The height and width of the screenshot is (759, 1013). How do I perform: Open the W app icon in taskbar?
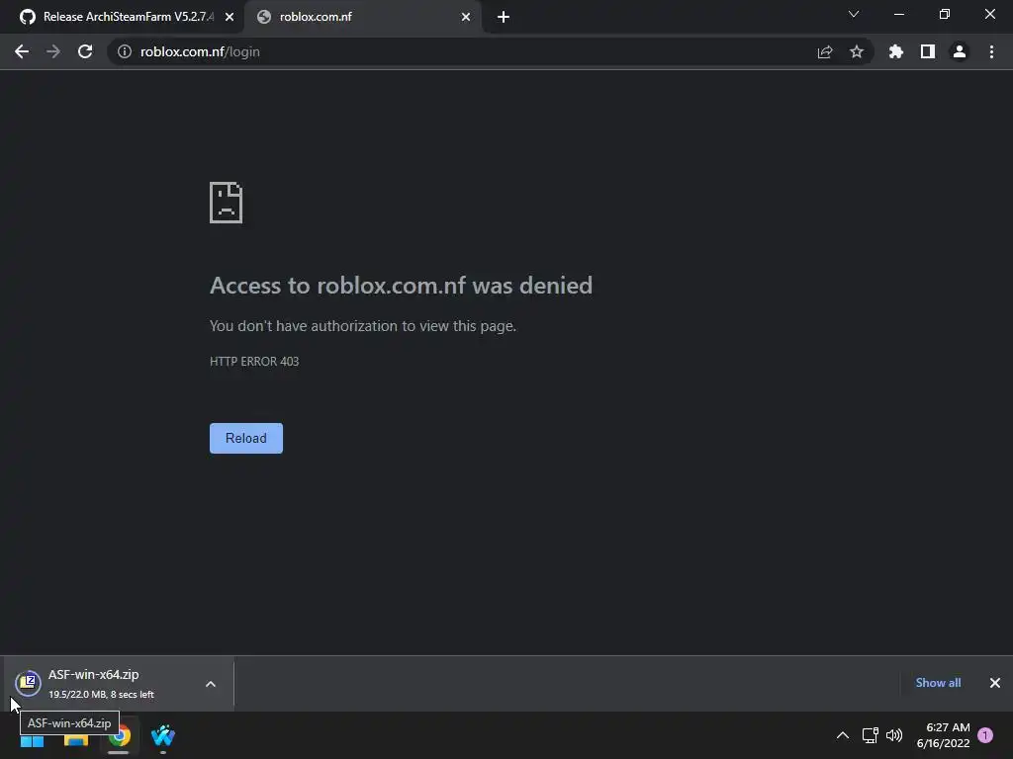coord(163,735)
